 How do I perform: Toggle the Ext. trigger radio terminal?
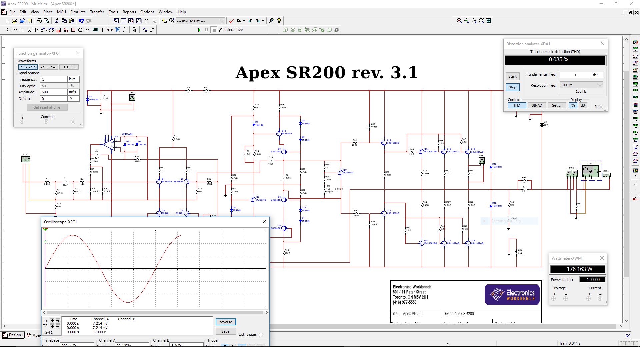click(261, 335)
